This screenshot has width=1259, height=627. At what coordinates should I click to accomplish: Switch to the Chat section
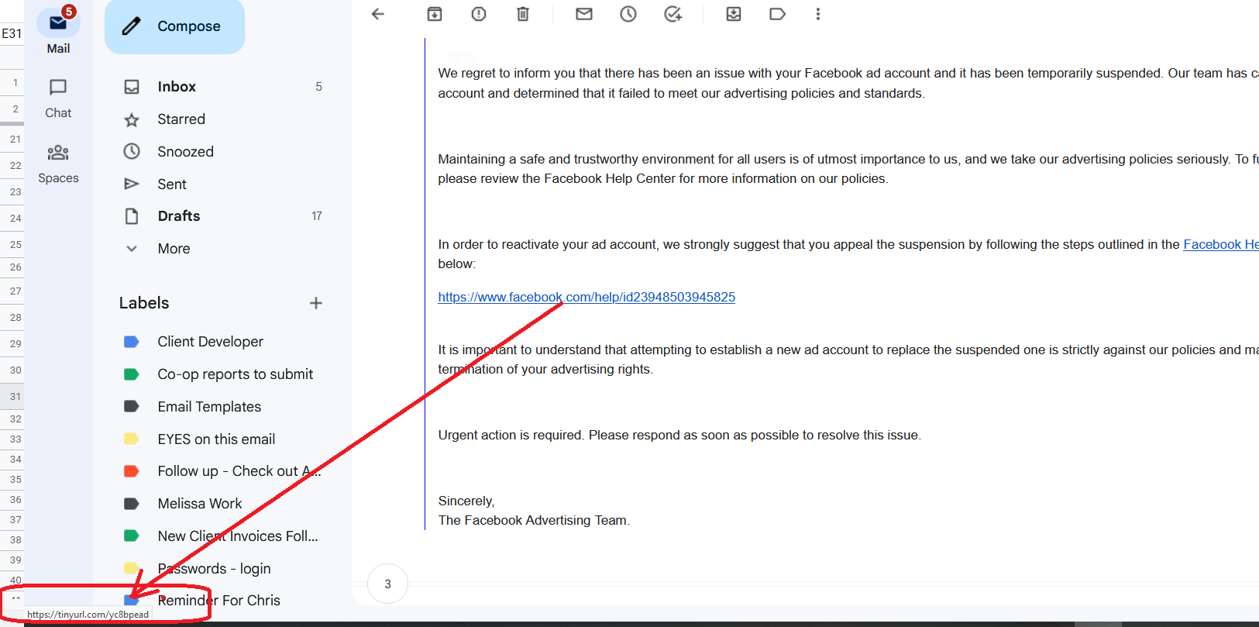[58, 98]
